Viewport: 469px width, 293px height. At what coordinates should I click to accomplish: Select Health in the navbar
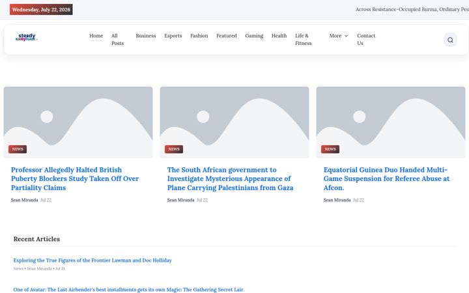point(279,36)
